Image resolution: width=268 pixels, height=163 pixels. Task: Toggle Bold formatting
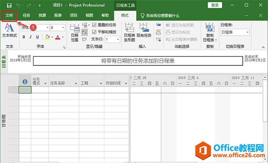click(x=24, y=37)
